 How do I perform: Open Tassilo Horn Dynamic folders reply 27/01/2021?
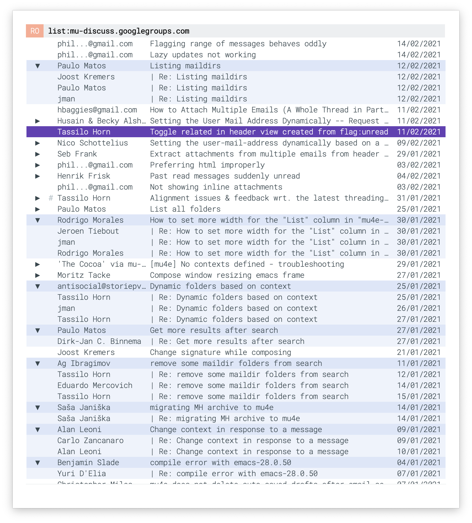(236, 319)
